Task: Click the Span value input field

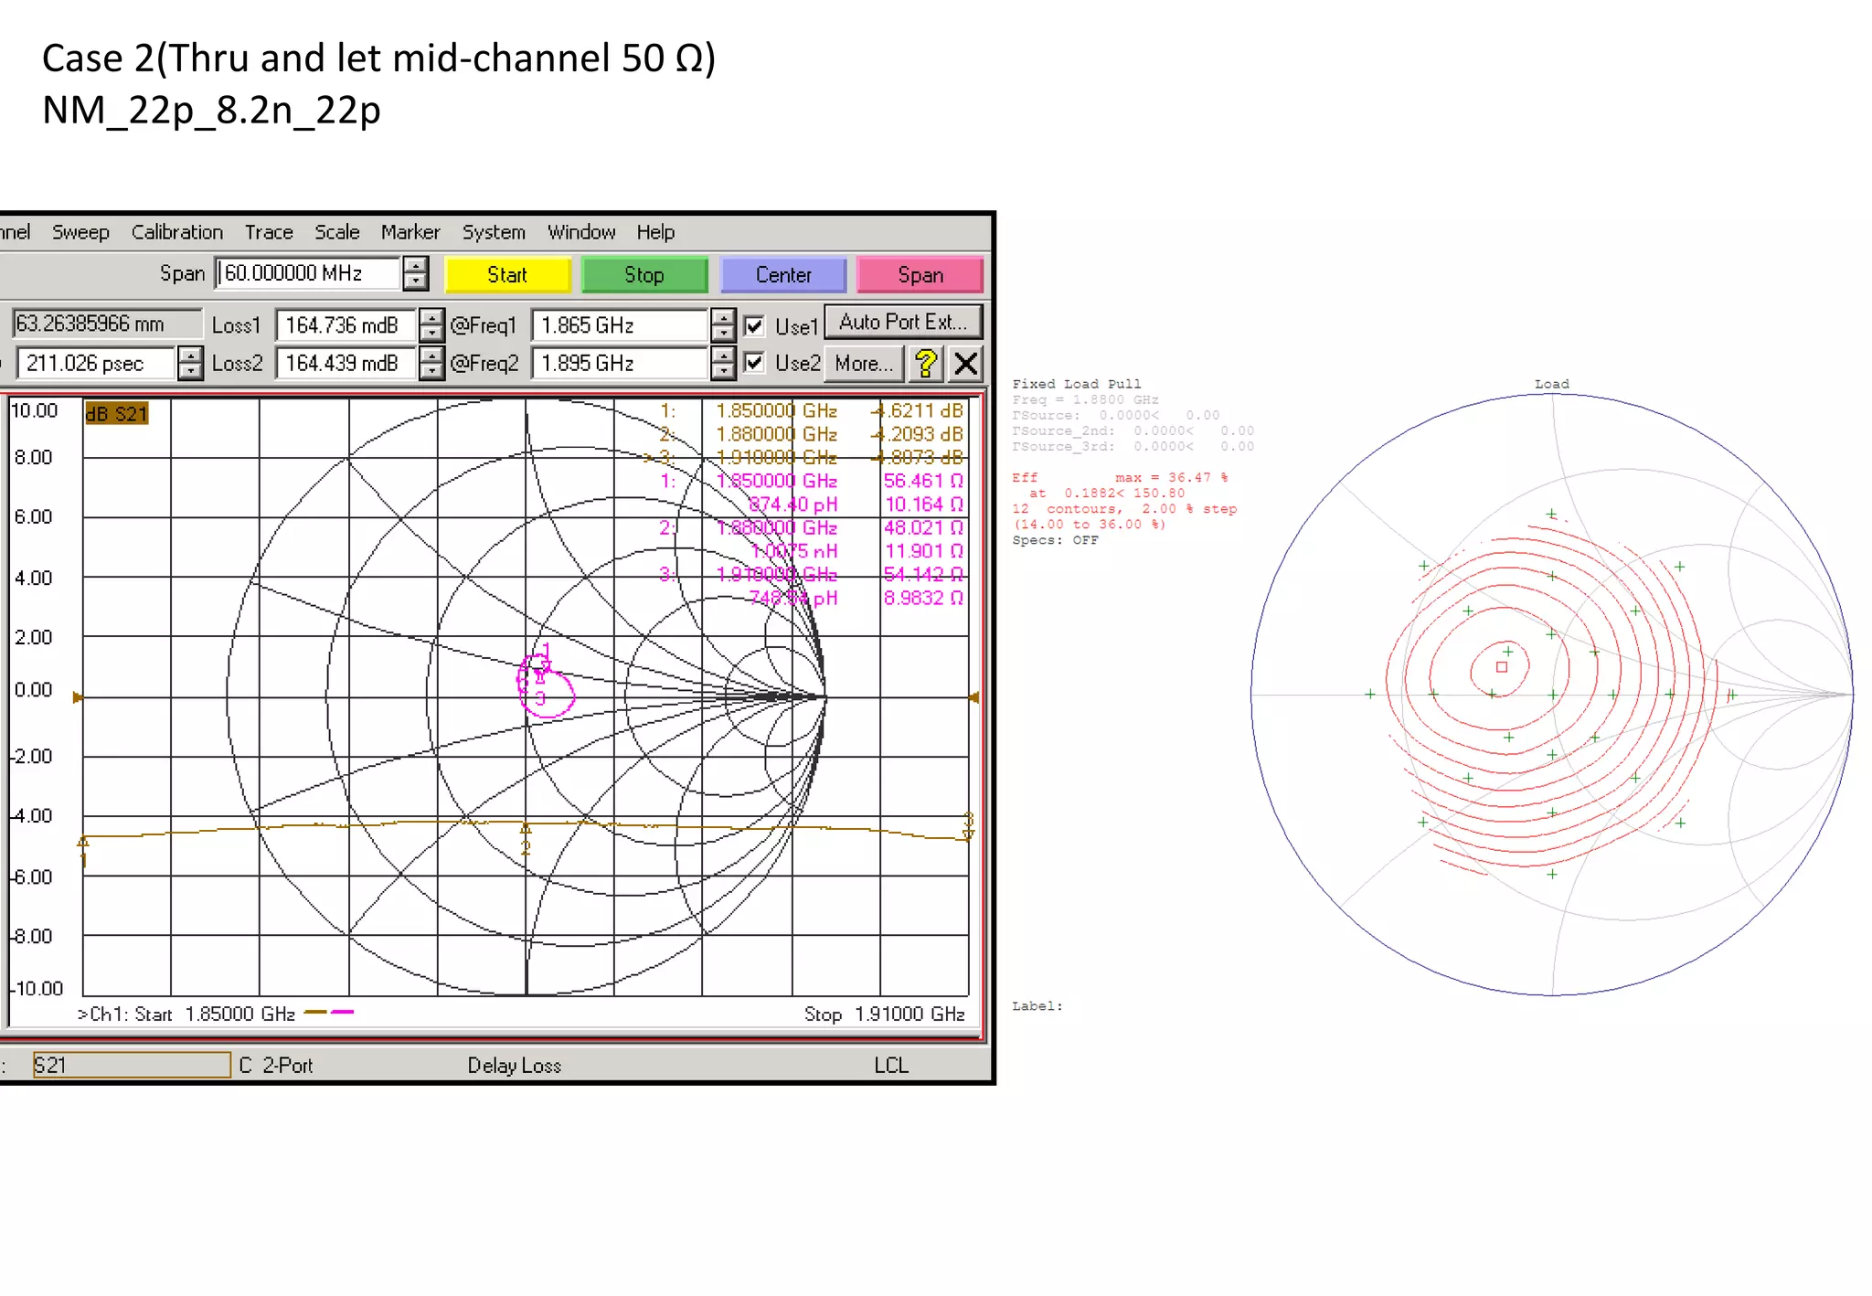Action: click(308, 273)
